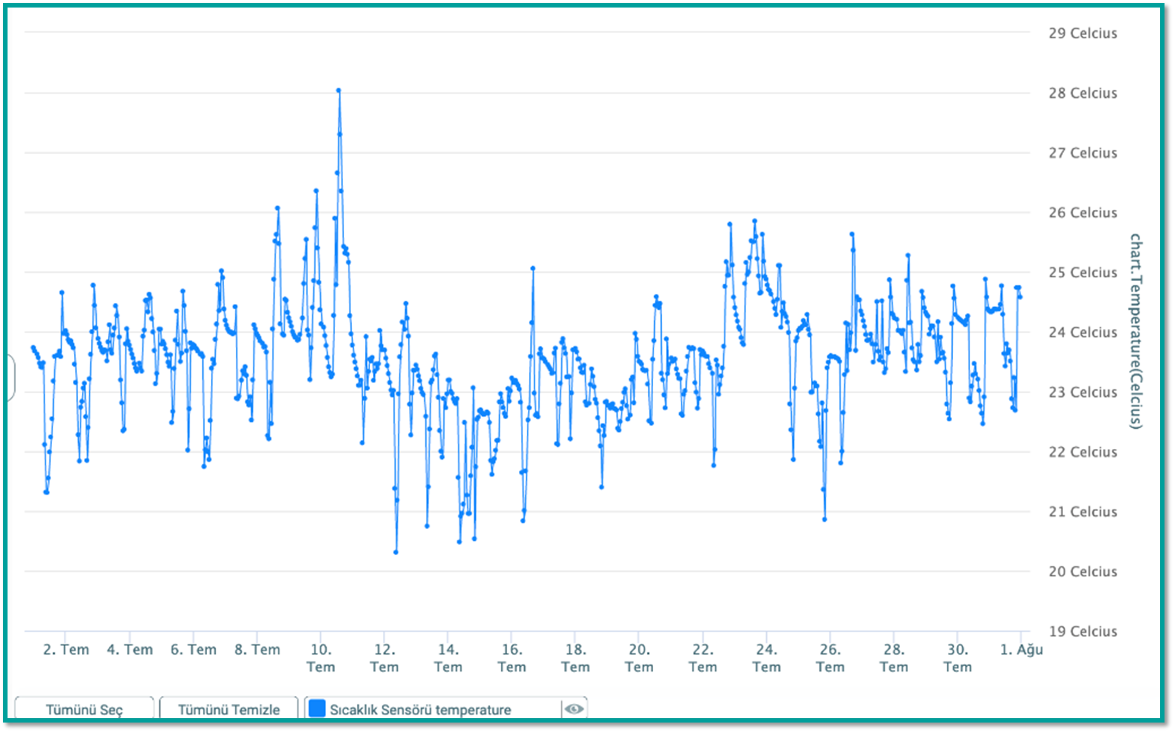1174x732 pixels.
Task: Click the '26 Celcius' axis label
Action: pos(1083,212)
